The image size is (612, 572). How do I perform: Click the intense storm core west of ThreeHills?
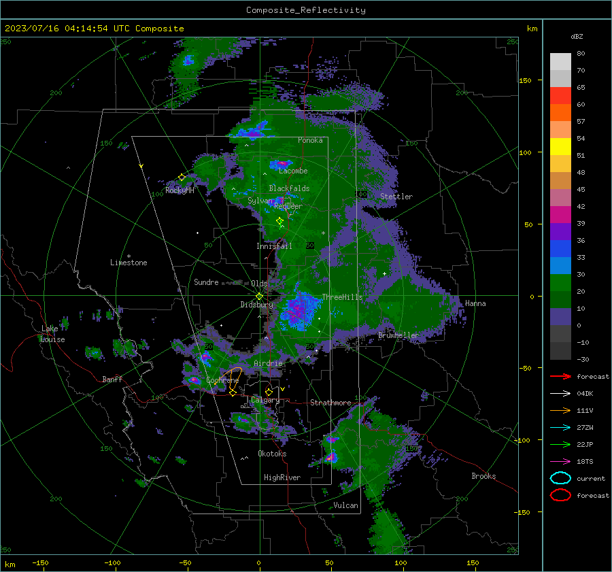[x=300, y=310]
